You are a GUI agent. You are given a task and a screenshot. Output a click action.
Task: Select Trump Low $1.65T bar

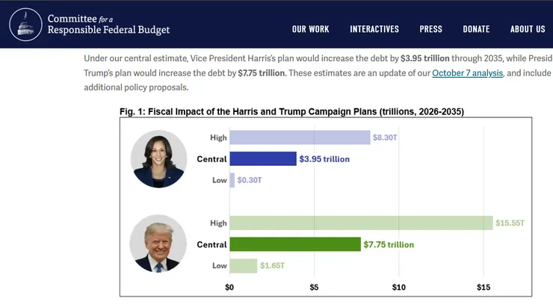243,266
